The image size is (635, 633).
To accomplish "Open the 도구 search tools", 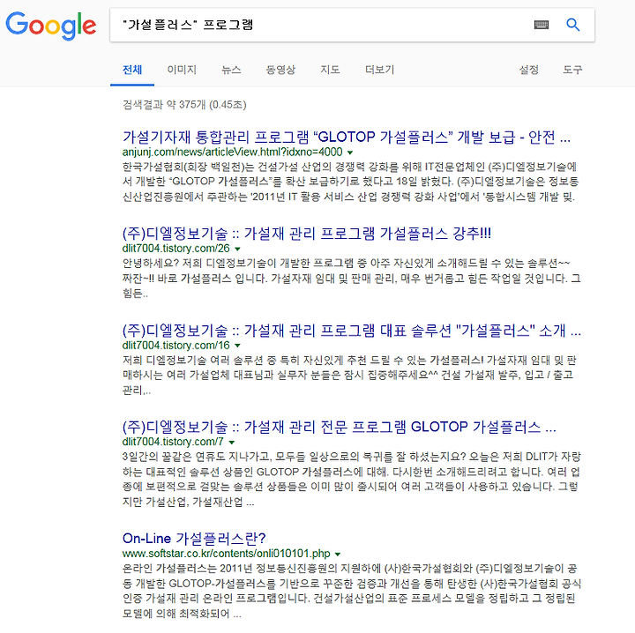I will [x=572, y=70].
